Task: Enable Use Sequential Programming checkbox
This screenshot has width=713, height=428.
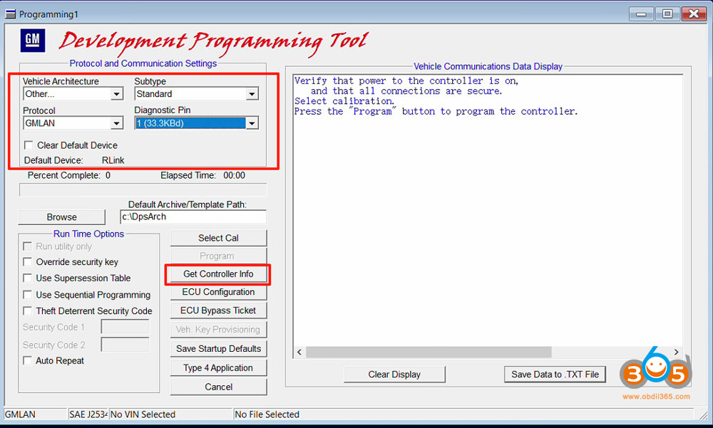Action: [x=29, y=295]
